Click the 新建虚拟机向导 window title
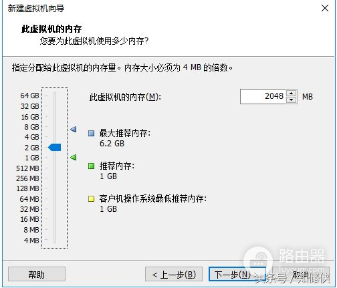 [36, 9]
